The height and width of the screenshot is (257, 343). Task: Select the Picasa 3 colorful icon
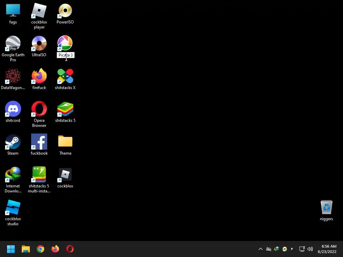(65, 43)
